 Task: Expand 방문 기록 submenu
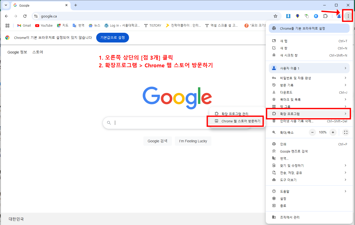click(309, 85)
